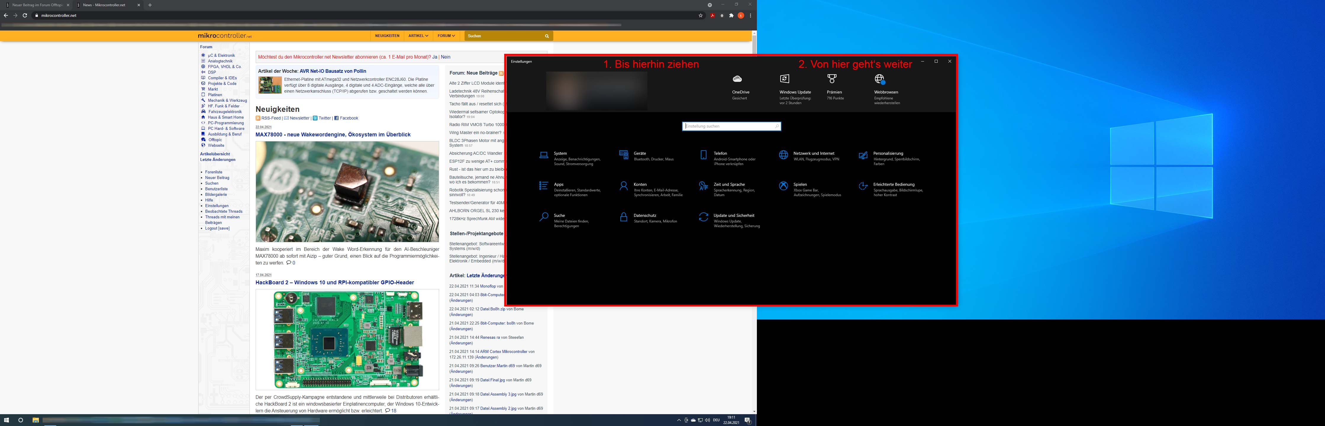
Task: Open File Explorer from taskbar
Action: click(36, 420)
